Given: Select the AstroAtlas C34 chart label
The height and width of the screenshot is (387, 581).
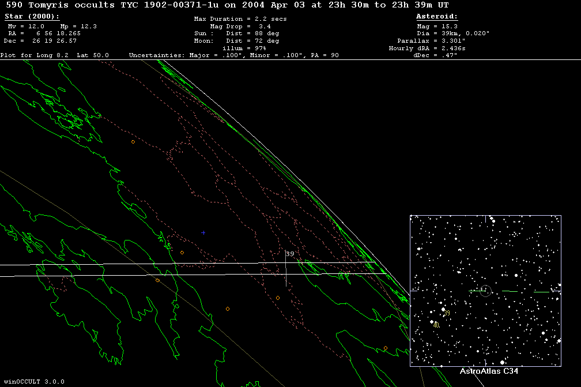Looking at the screenshot, I should pos(489,371).
